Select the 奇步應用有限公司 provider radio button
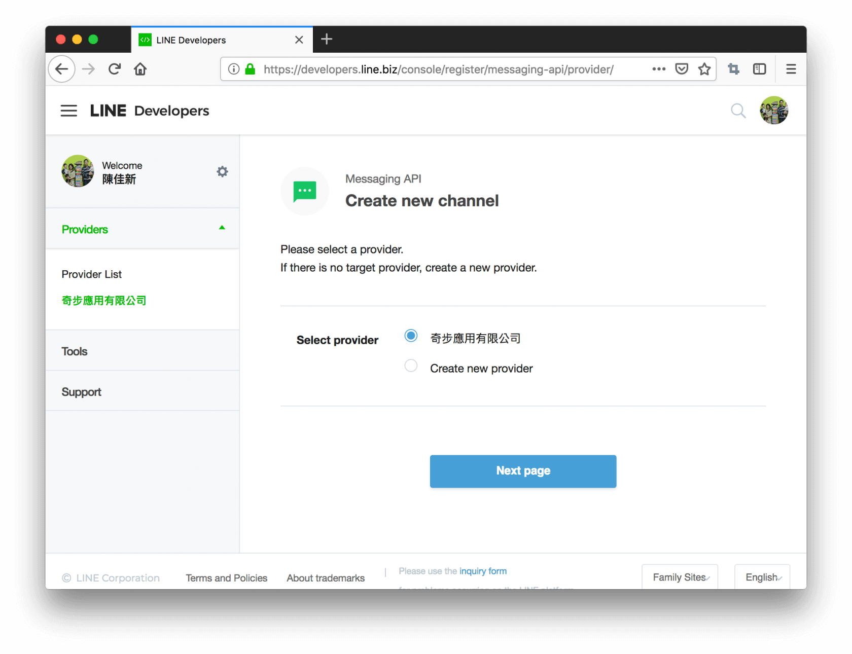The width and height of the screenshot is (852, 654). (411, 336)
